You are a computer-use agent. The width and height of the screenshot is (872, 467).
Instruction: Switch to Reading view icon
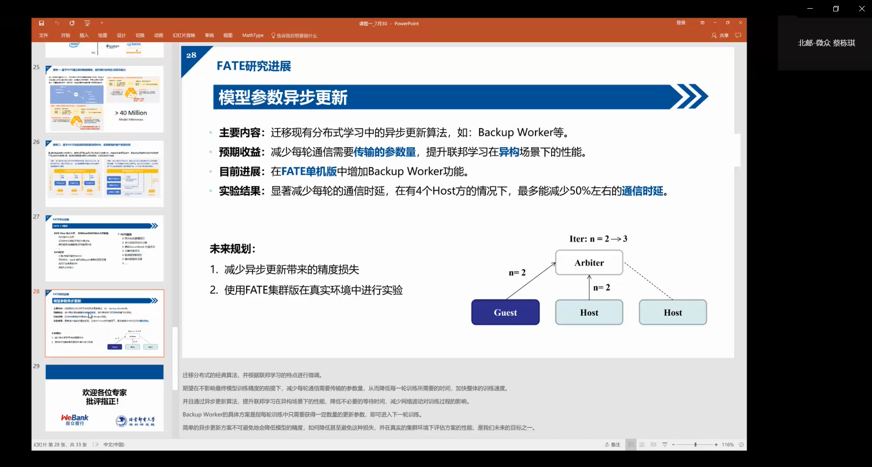(x=654, y=445)
